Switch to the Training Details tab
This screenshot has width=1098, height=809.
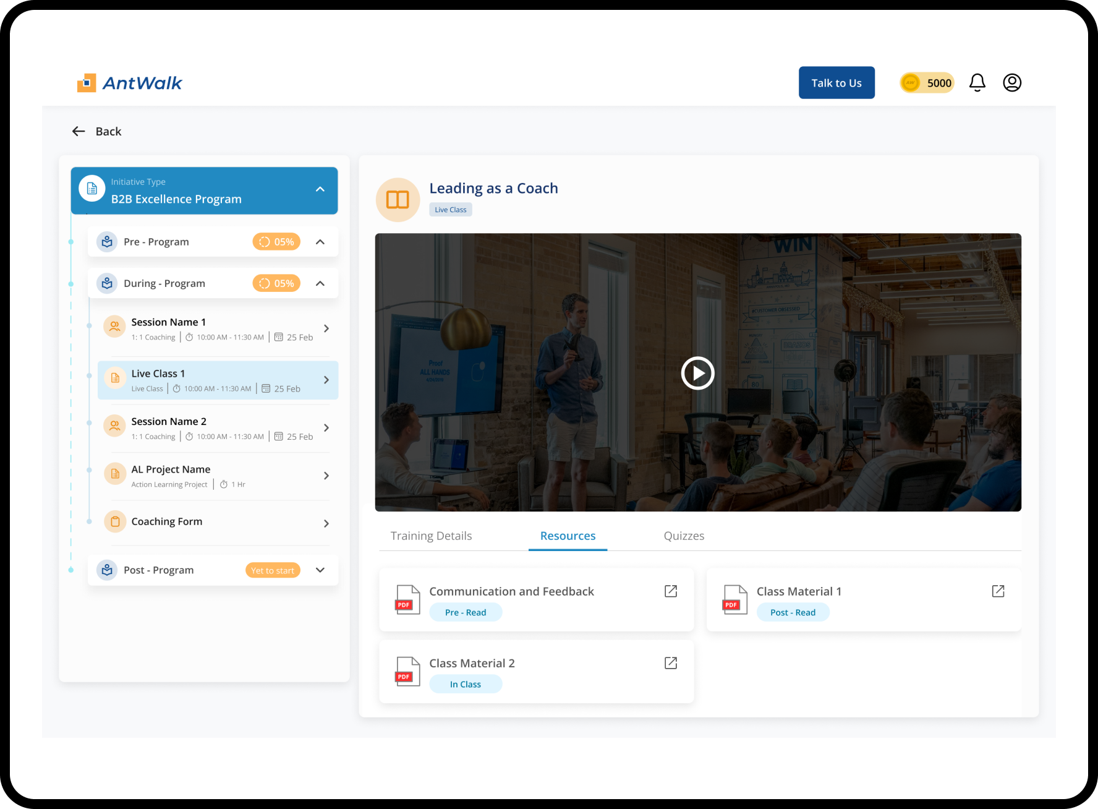click(x=431, y=536)
